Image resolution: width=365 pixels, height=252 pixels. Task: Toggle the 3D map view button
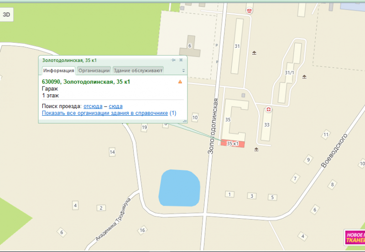click(x=7, y=15)
